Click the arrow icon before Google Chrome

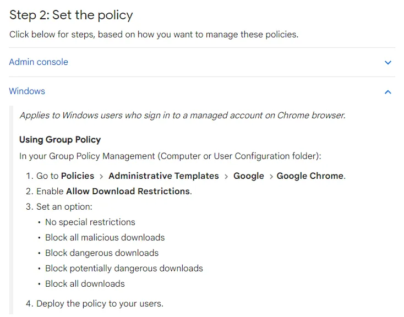pyautogui.click(x=271, y=176)
